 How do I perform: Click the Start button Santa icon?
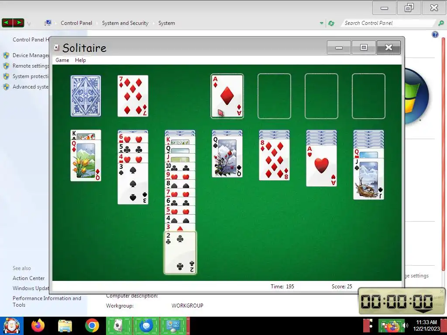[x=11, y=326]
